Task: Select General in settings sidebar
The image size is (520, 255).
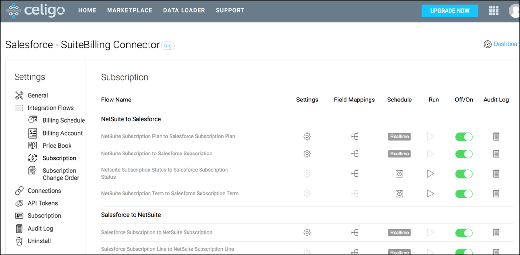Action: click(x=38, y=95)
